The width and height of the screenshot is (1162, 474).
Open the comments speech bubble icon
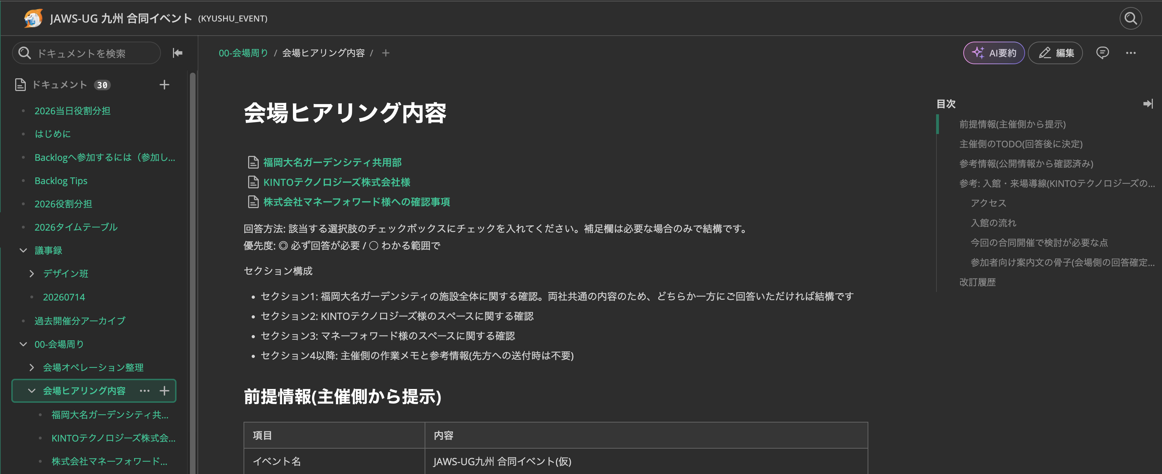click(x=1102, y=53)
